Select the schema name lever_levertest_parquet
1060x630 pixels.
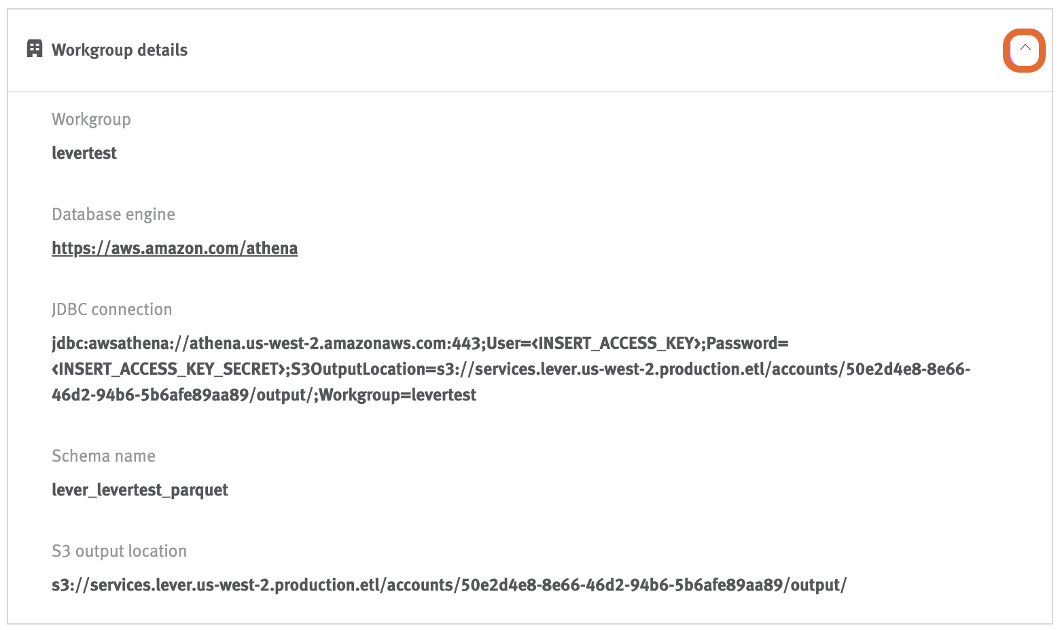[x=140, y=489]
